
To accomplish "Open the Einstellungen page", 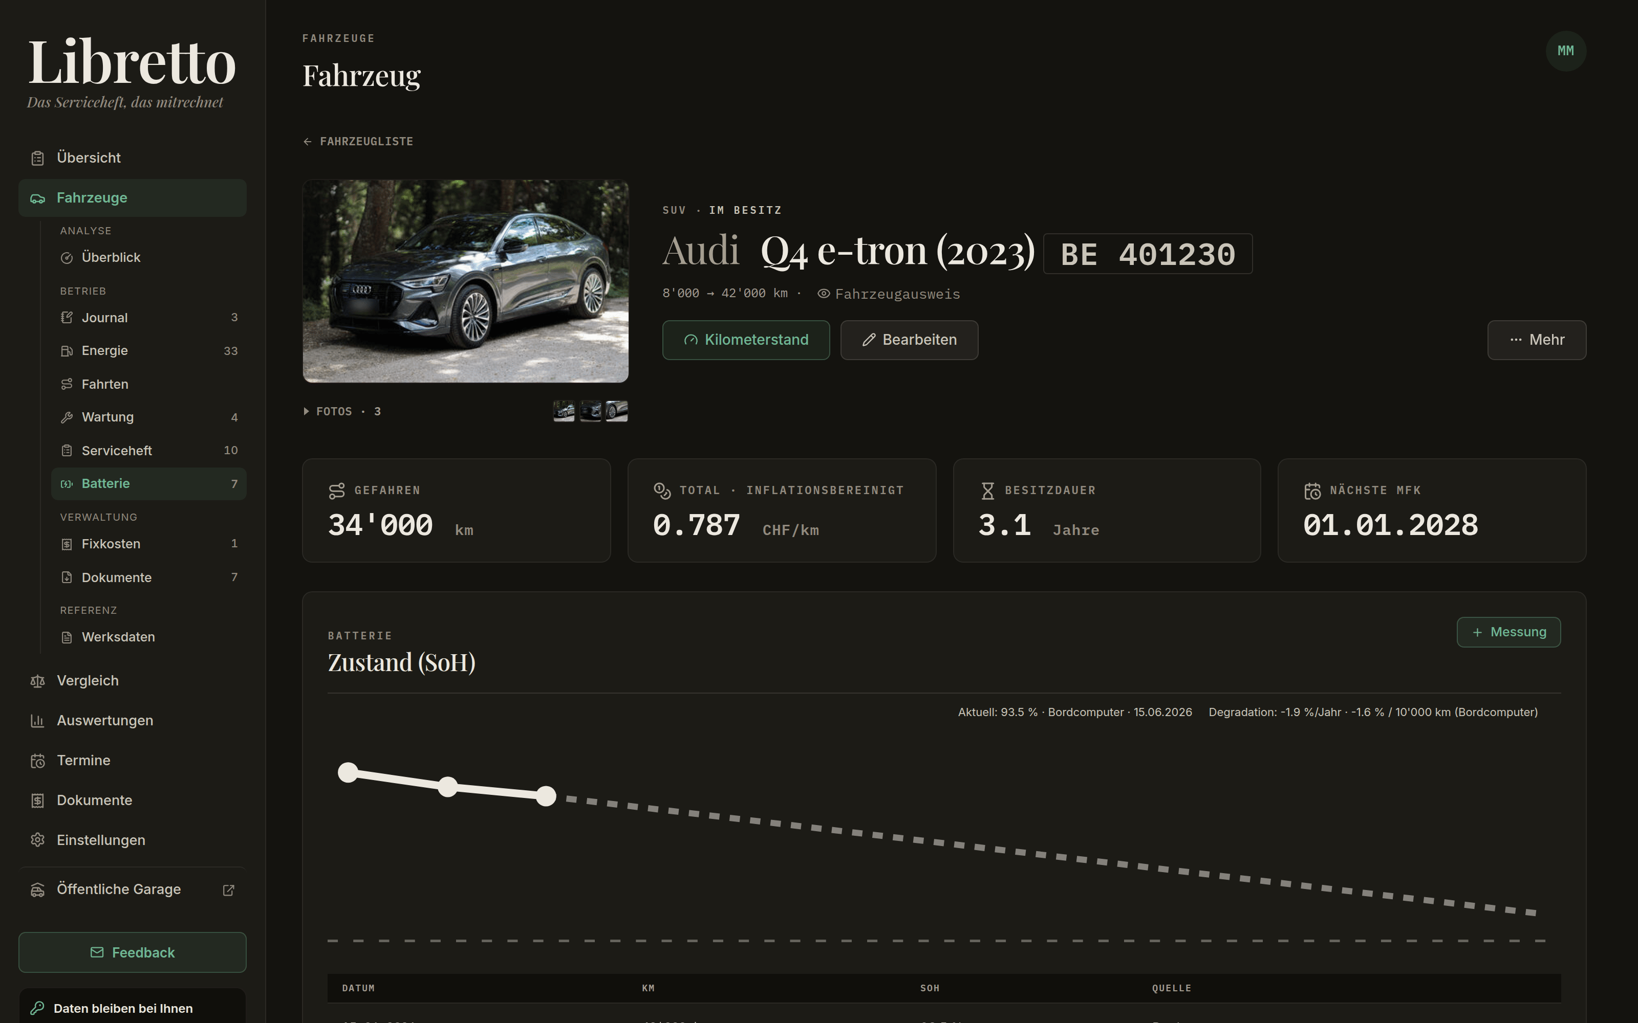I will coord(132,840).
